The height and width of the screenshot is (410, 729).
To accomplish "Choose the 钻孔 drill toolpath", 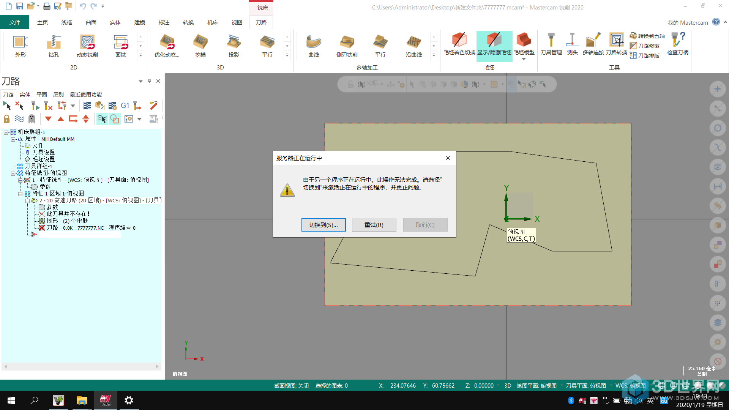I will coord(54,46).
